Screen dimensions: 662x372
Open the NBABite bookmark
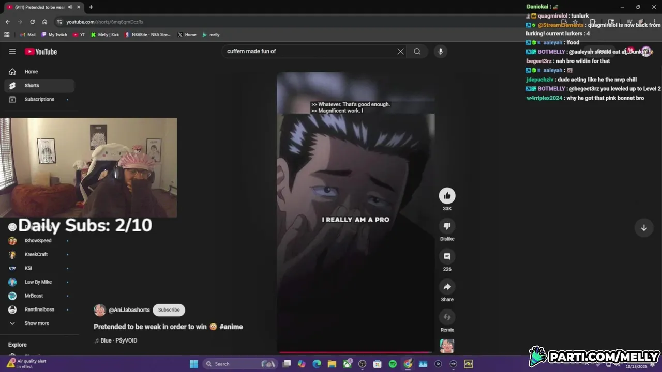147,35
